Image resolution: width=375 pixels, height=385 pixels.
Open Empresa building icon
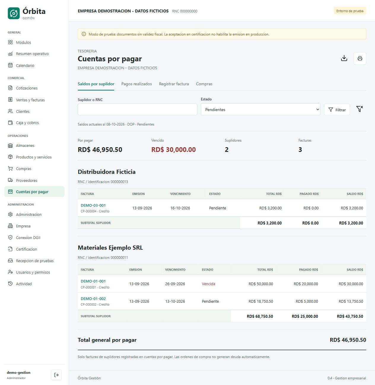(10, 226)
